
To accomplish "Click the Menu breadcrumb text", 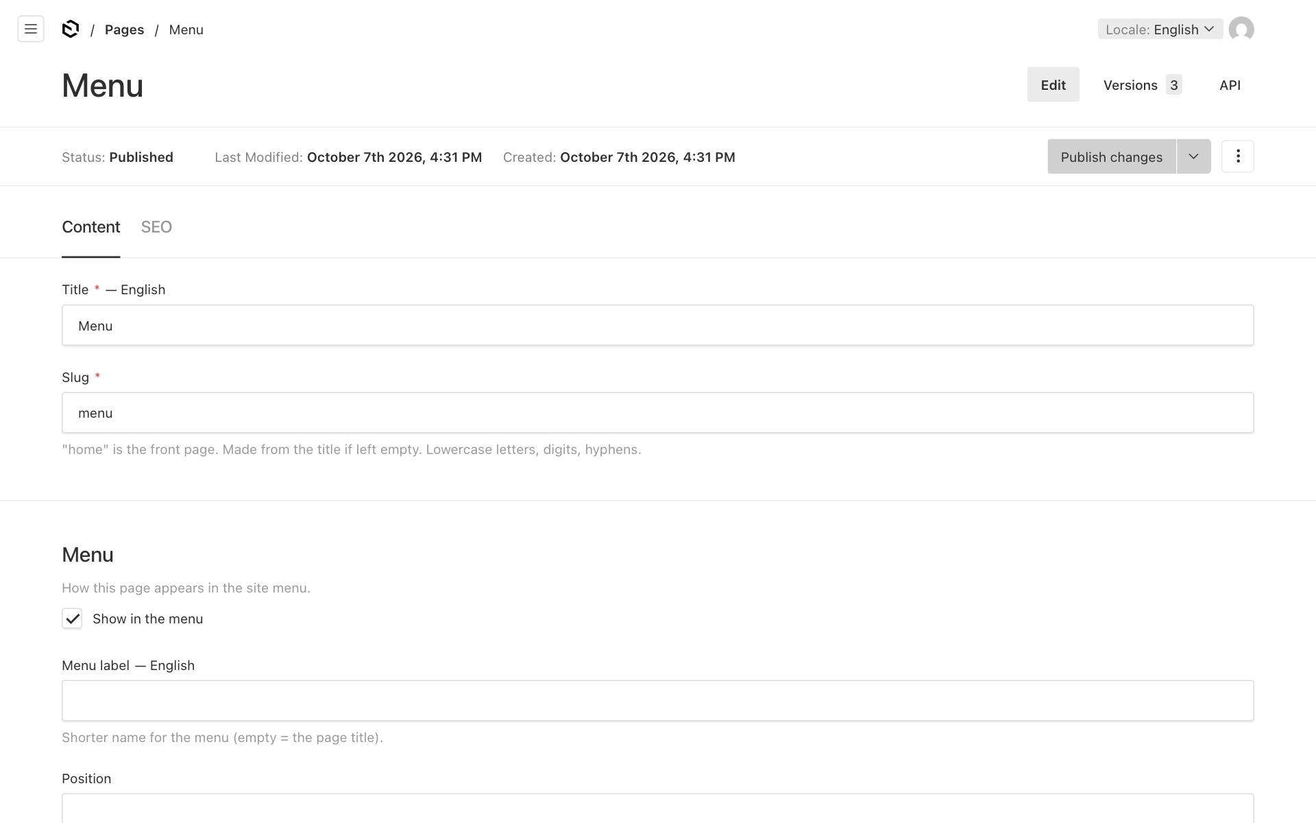I will point(186,29).
